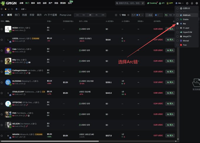Check the 全部(12) all chains option
Screen dimensions: 200x143
click(177, 8)
